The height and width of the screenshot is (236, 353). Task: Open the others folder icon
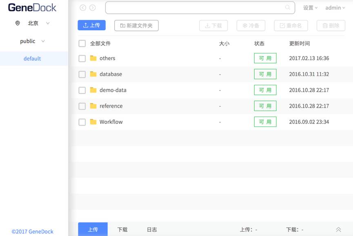pyautogui.click(x=93, y=58)
